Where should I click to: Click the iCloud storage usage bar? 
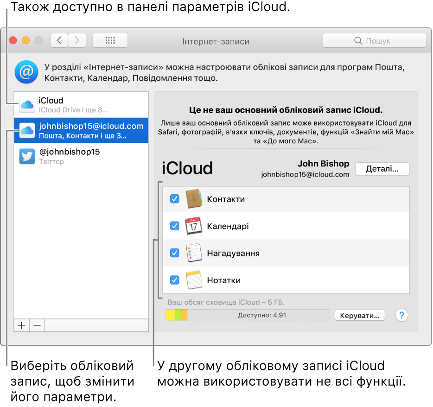tap(247, 315)
